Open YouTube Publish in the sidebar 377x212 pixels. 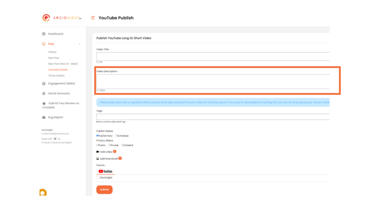pyautogui.click(x=58, y=70)
